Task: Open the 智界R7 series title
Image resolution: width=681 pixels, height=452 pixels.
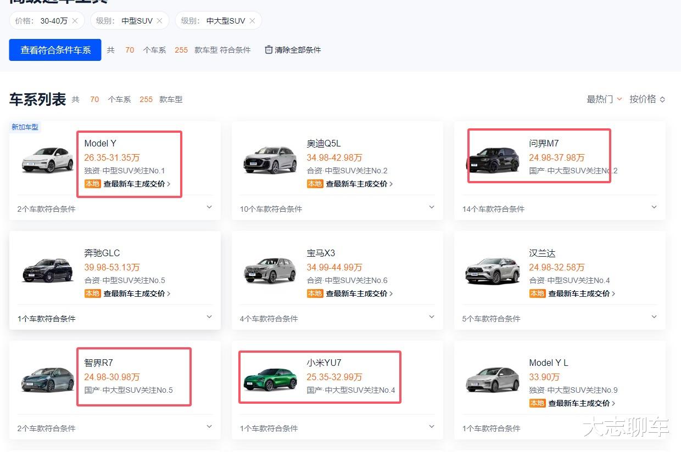Action: point(99,363)
